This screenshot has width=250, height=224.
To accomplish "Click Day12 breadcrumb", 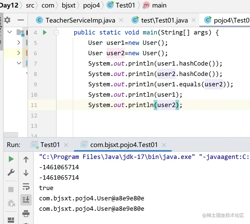I will [9, 5].
